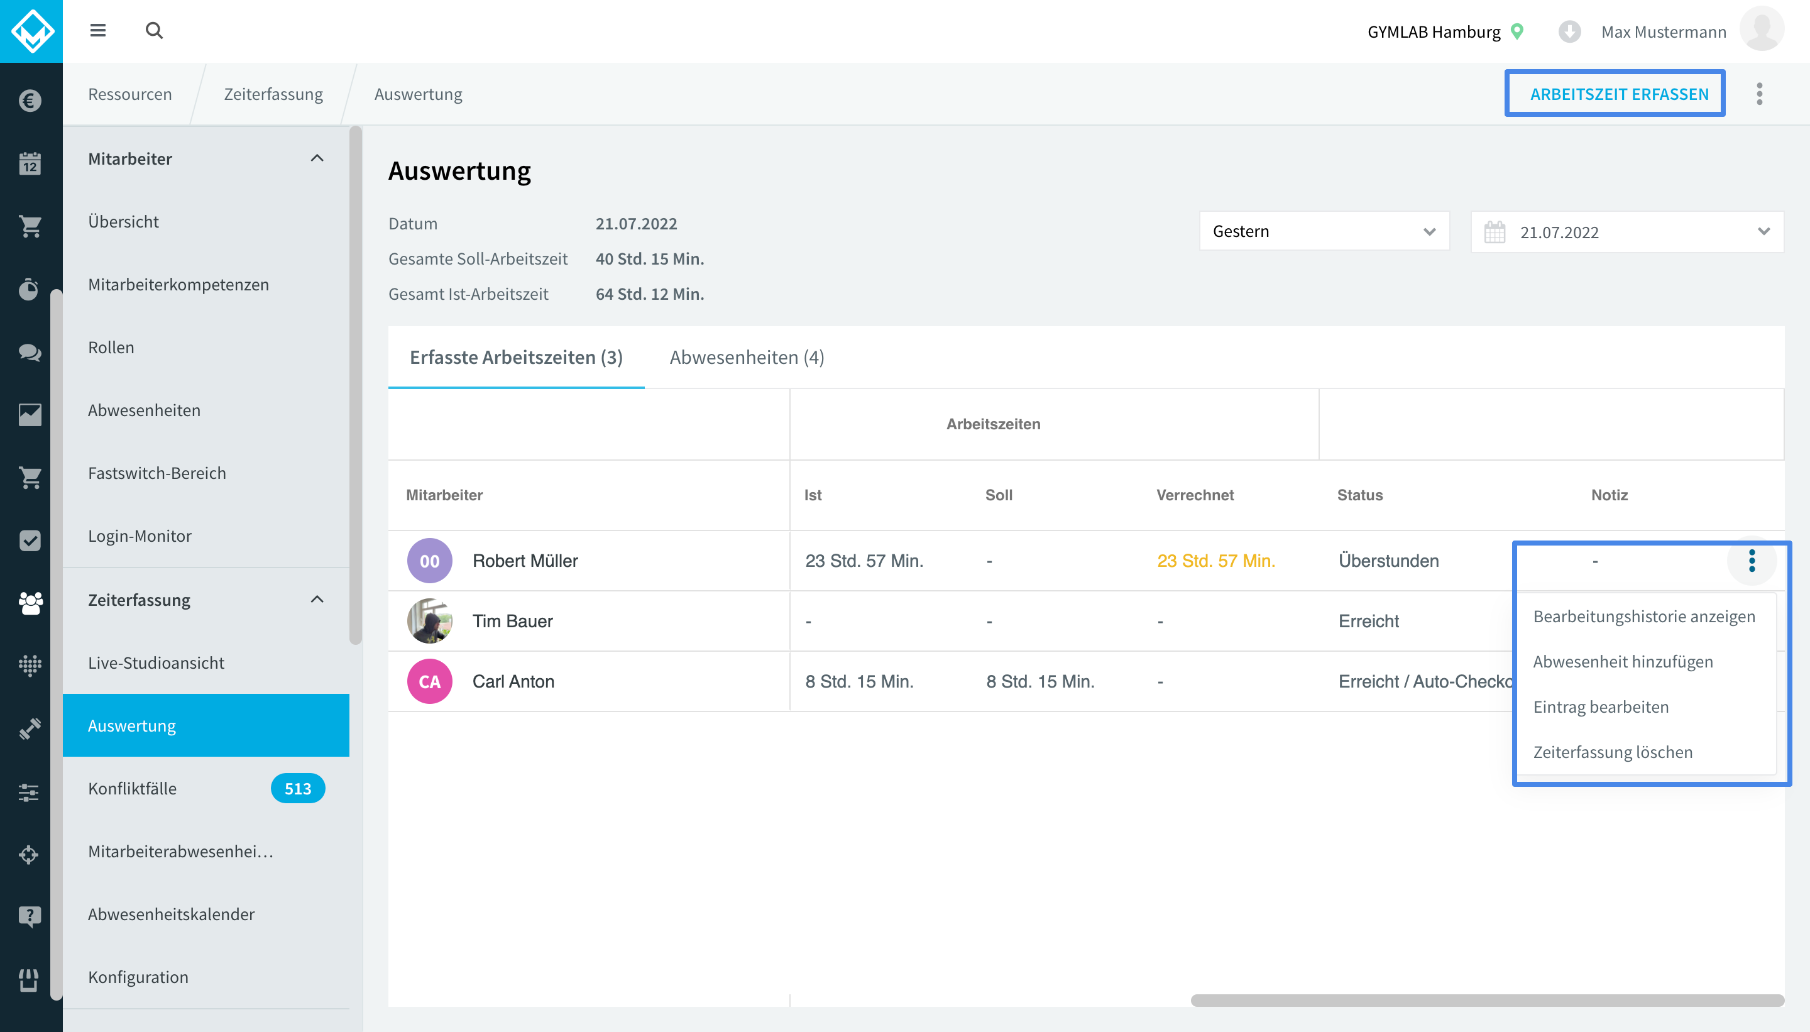
Task: Open the euro finance sidebar icon
Action: (30, 101)
